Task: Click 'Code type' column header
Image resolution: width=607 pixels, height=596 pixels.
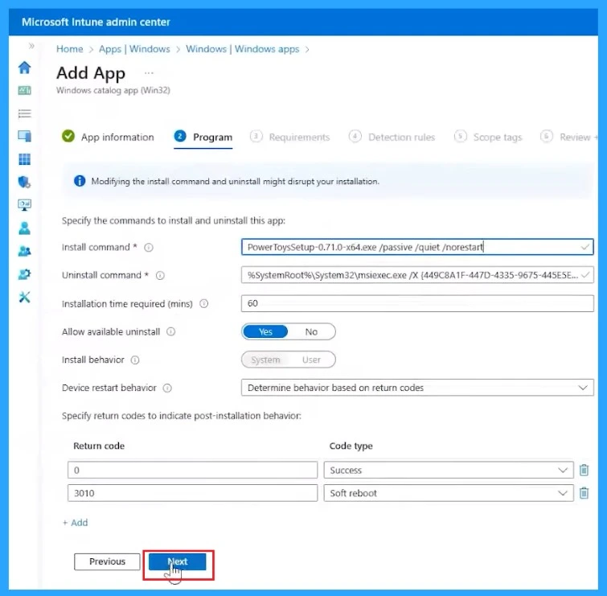Action: [351, 446]
